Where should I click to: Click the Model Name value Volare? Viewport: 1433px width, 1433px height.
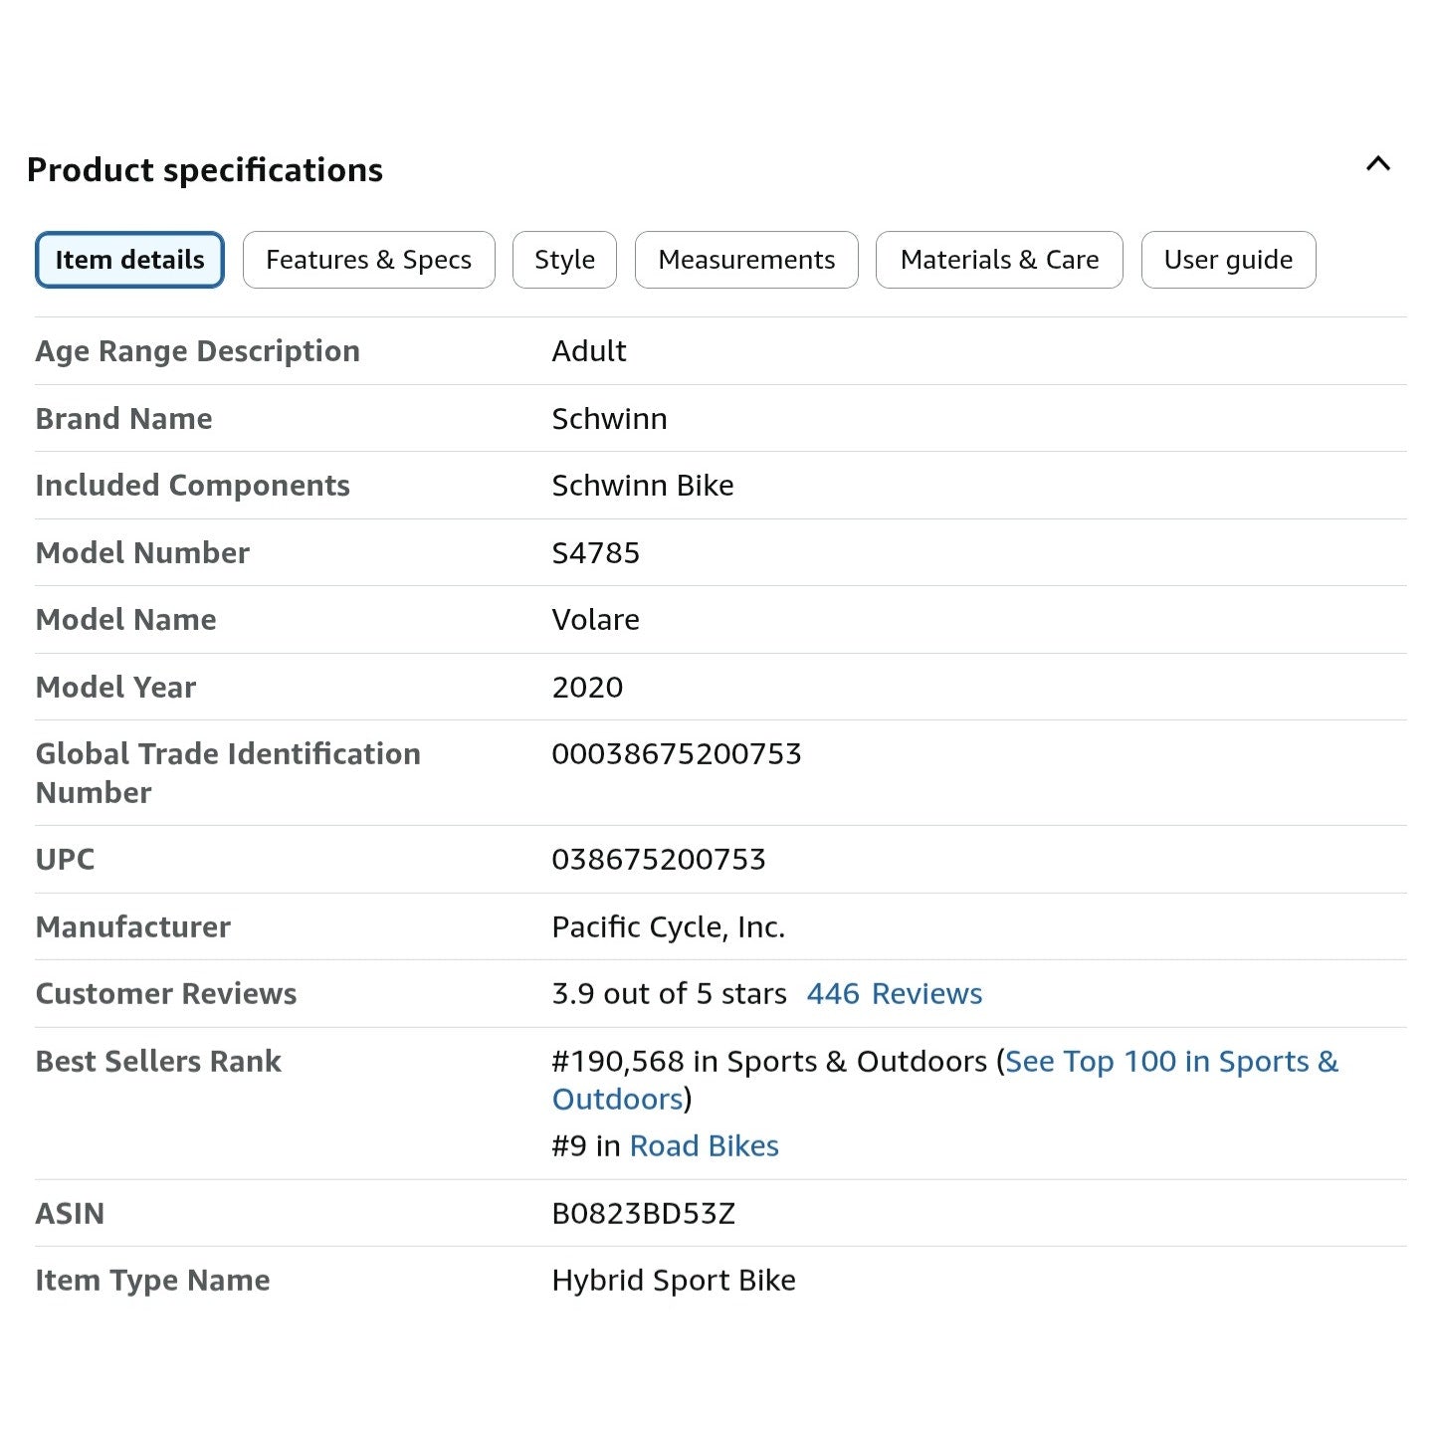tap(595, 620)
